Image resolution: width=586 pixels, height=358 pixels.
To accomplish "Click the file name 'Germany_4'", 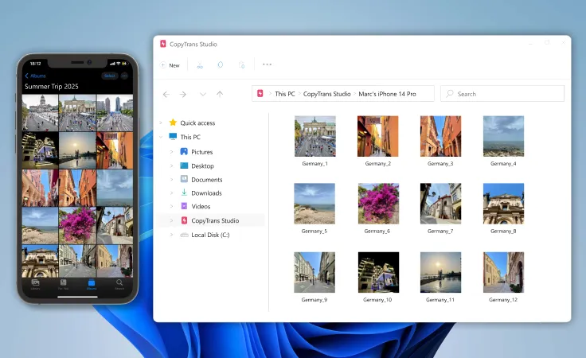I will pyautogui.click(x=503, y=164).
